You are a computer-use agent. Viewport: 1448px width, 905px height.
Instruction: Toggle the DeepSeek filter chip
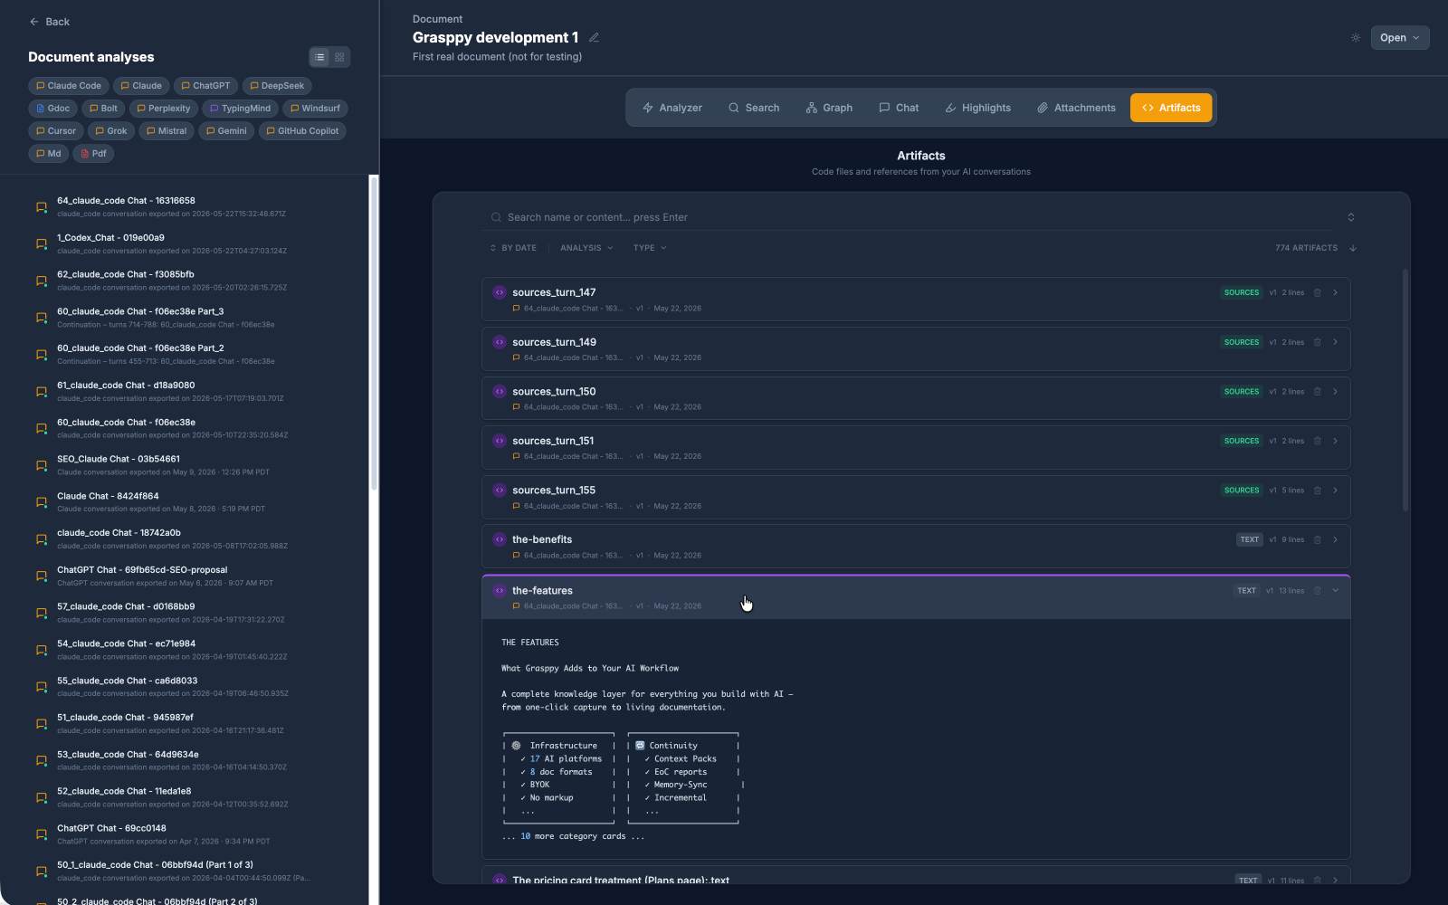pyautogui.click(x=277, y=86)
